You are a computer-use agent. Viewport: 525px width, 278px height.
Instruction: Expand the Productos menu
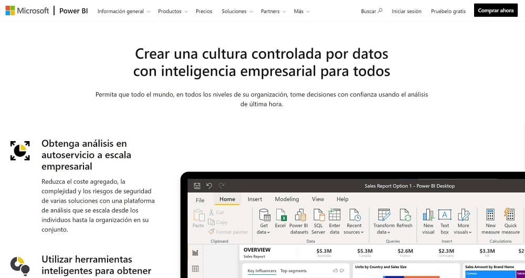pyautogui.click(x=173, y=12)
